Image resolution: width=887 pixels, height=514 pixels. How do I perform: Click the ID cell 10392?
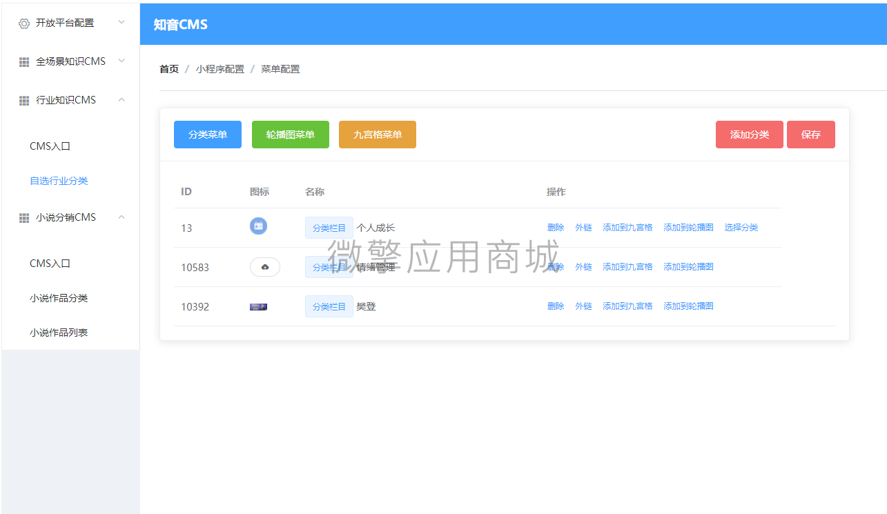pos(195,307)
